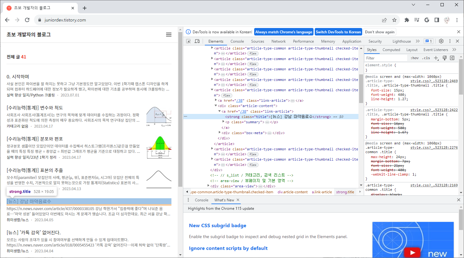Open the Extensions puzzle icon
Screen dimensions: 464x258
coord(407,20)
